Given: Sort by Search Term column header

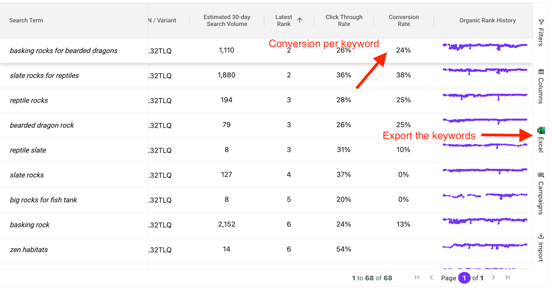Looking at the screenshot, I should point(26,20).
